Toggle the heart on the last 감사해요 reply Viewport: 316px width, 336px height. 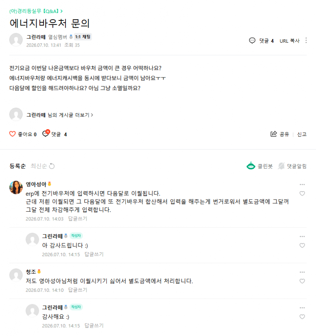[302, 317]
